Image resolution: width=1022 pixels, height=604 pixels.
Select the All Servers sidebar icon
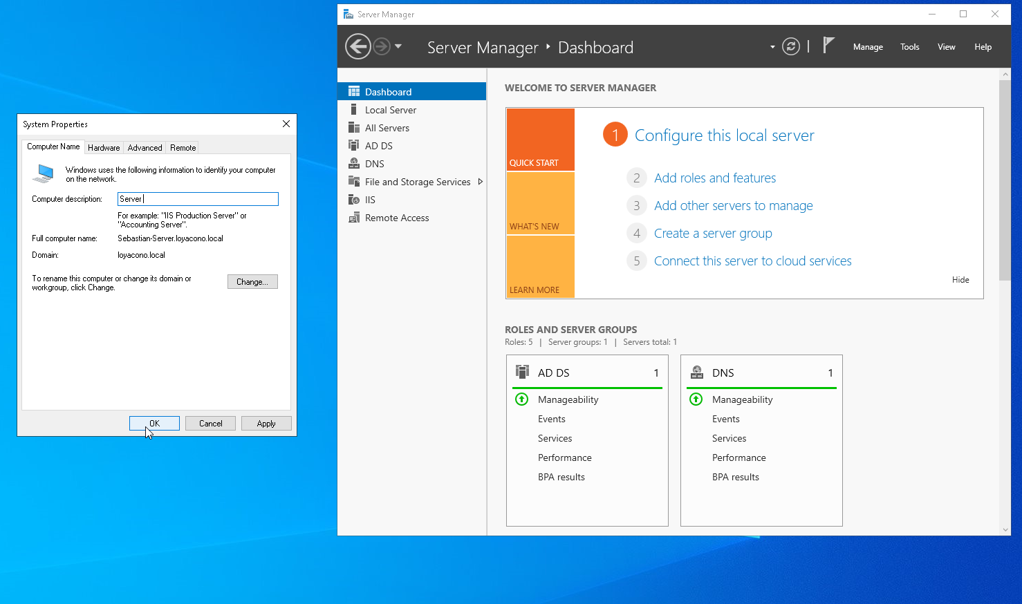[354, 127]
